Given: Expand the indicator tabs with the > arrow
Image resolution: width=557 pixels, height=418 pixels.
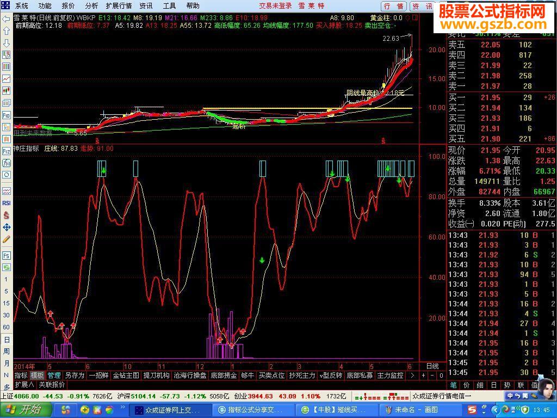Looking at the screenshot, I should [412, 376].
